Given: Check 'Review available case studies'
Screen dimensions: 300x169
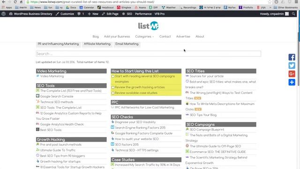Looking at the screenshot, I should (x=113, y=93).
